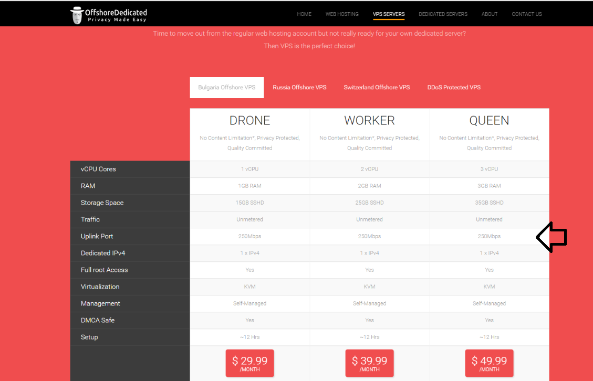This screenshot has height=381, width=593.
Task: Show the DDoS Protected VPS tab
Action: coord(454,88)
